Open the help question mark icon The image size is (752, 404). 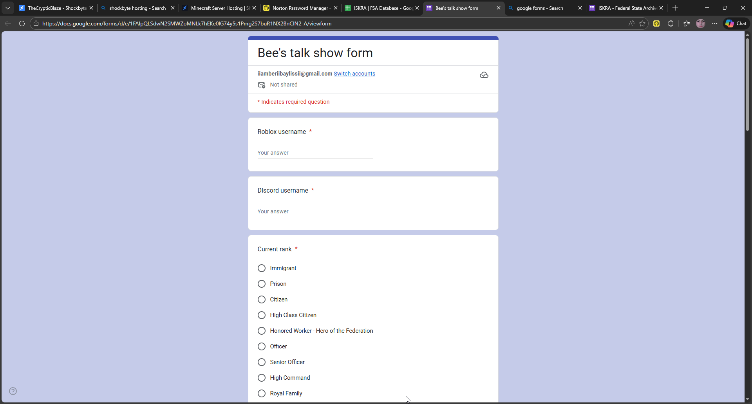(13, 391)
